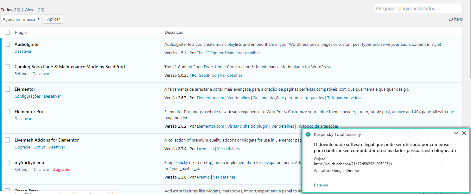This screenshot has height=194, width=471.
Task: Open Documentação e perguntas frequentes link
Action: [x=289, y=98]
